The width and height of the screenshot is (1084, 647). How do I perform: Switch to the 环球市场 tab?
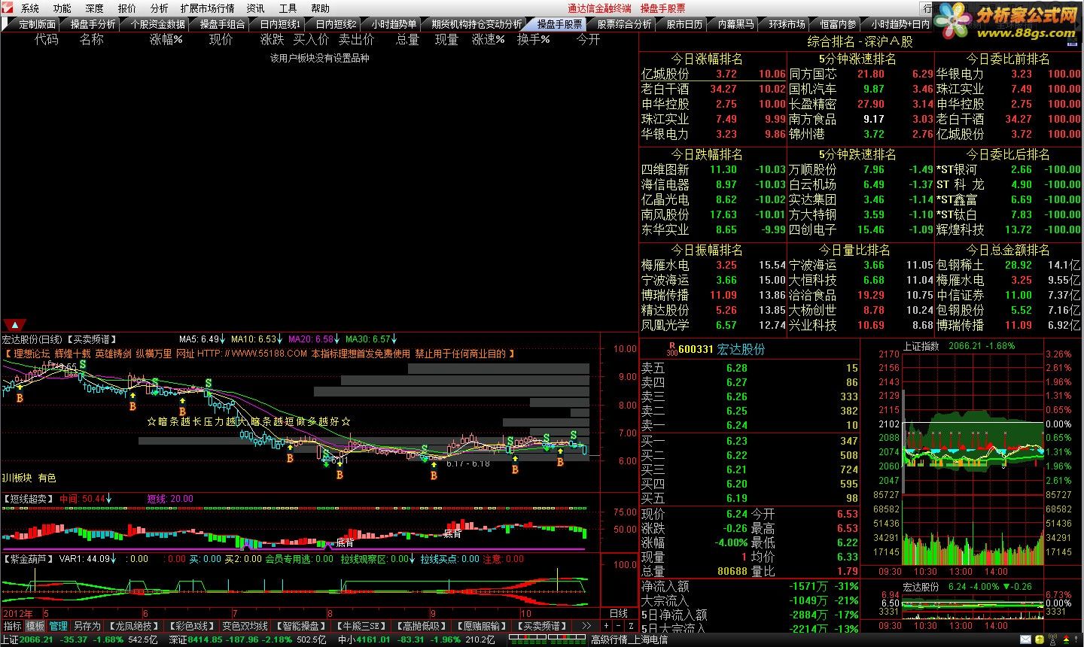[787, 24]
